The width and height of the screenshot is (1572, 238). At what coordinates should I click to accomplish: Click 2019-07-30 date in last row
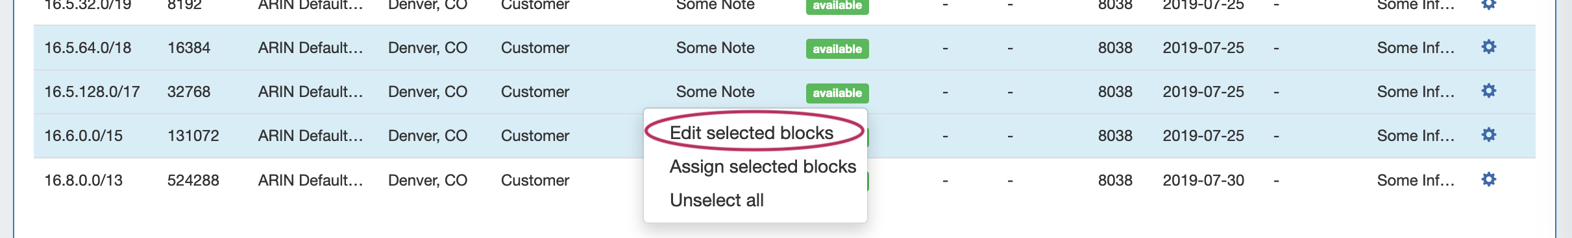(x=1203, y=180)
